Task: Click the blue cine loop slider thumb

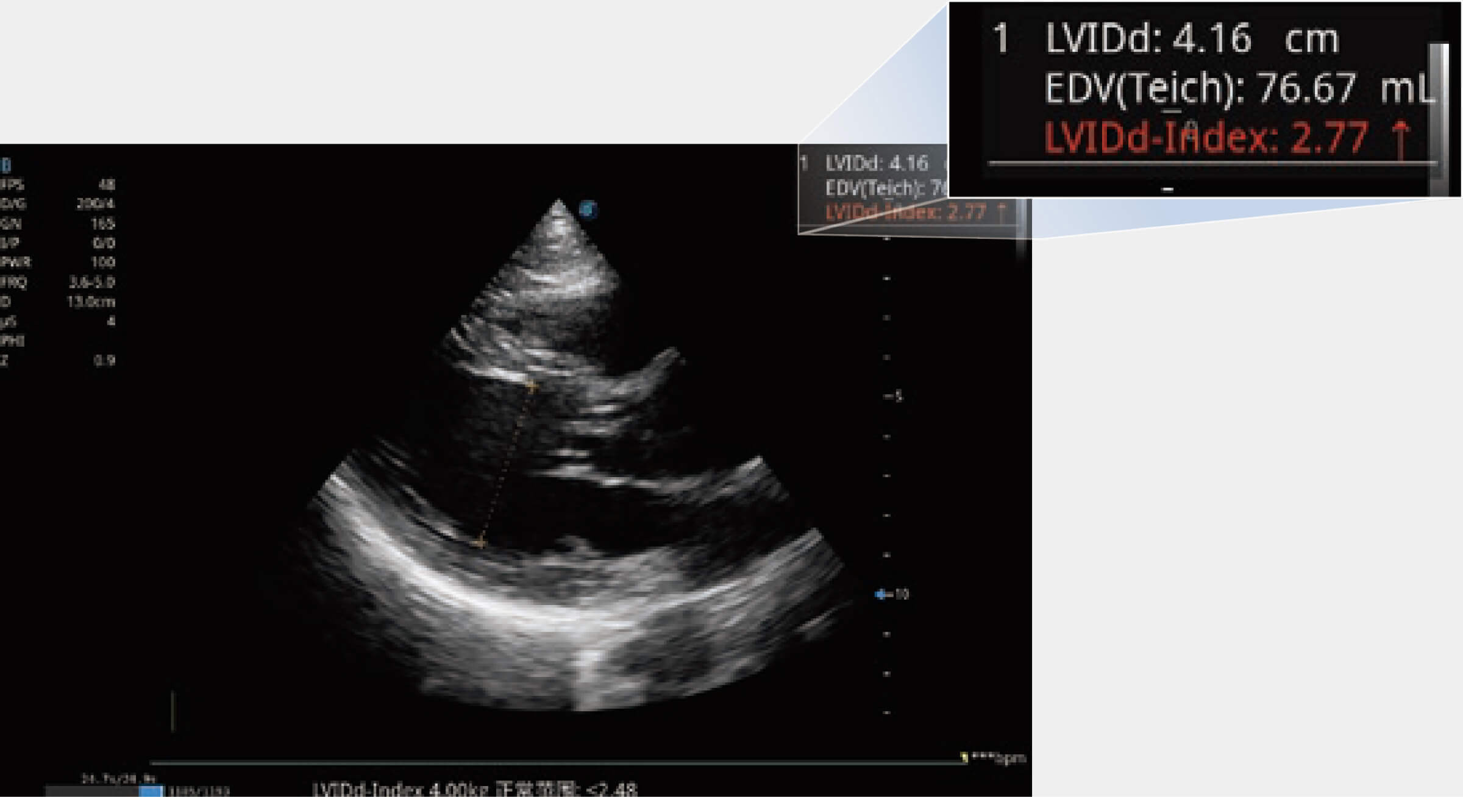Action: tap(151, 791)
